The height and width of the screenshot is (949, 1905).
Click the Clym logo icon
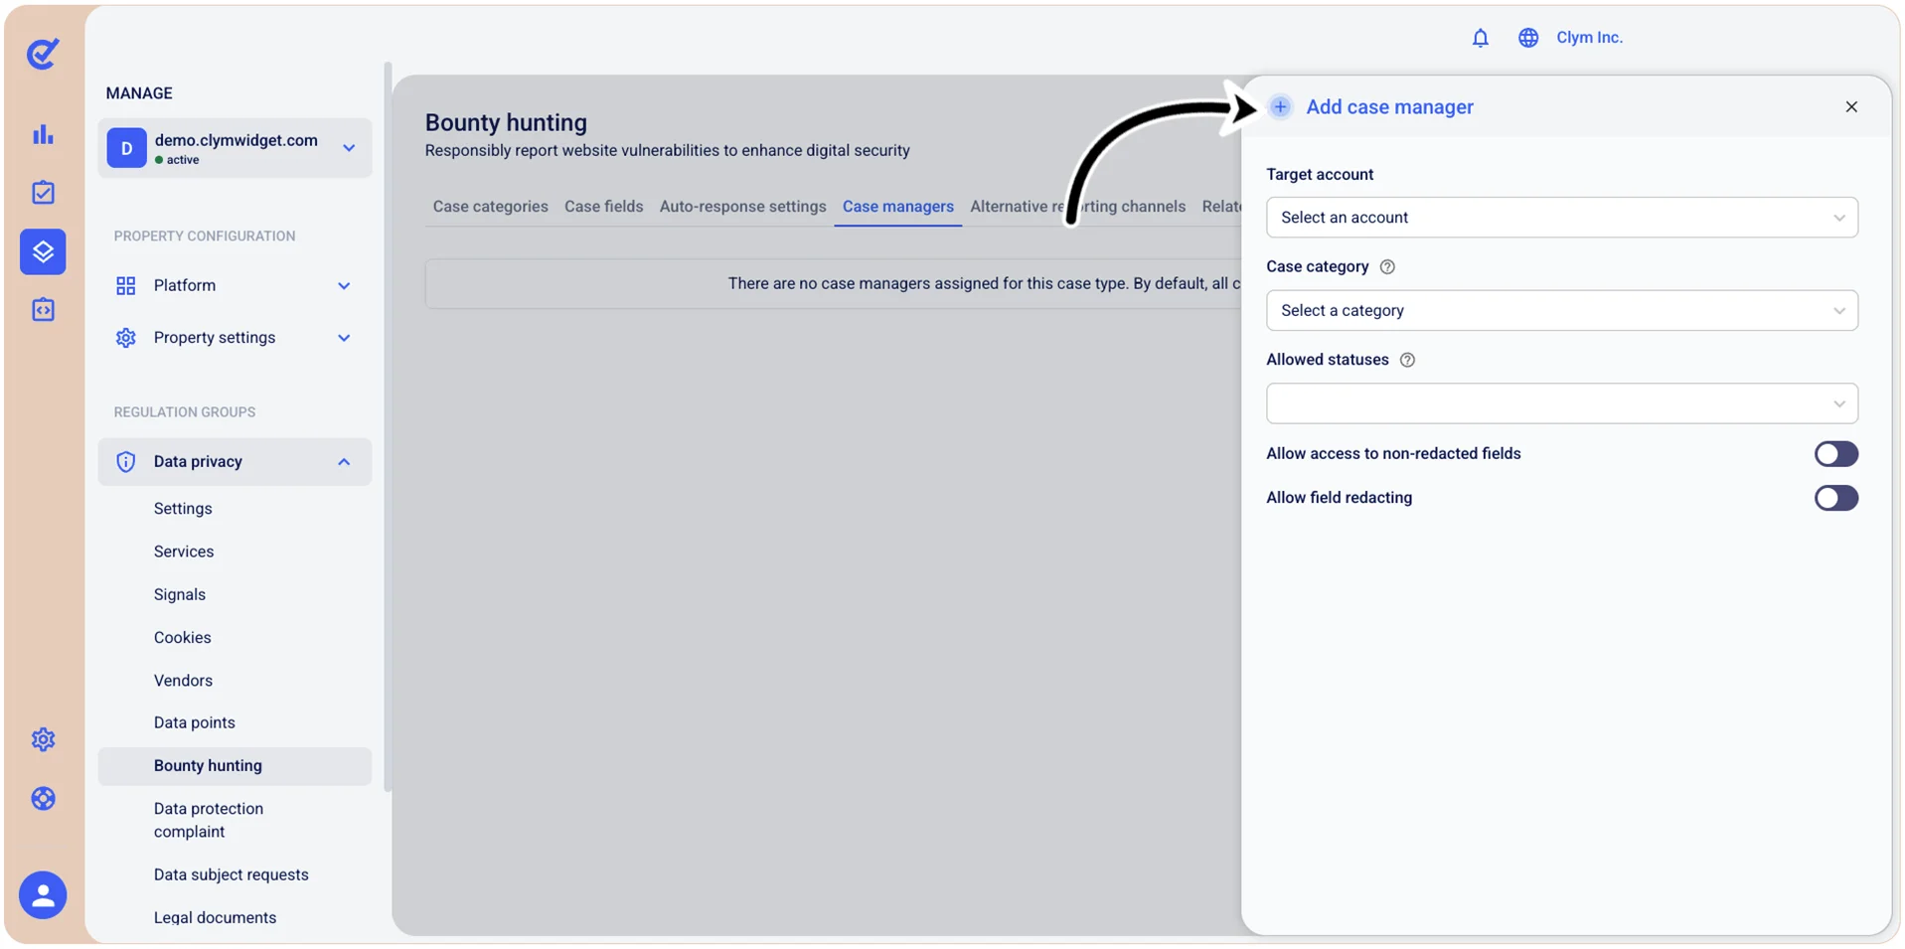point(43,53)
